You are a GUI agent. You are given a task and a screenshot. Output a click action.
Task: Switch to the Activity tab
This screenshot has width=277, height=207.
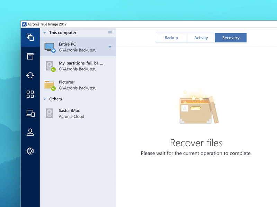[201, 38]
